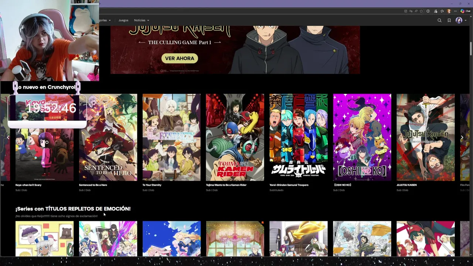Click the read aloud icon in address bar
The width and height of the screenshot is (473, 266).
[x=416, y=11]
